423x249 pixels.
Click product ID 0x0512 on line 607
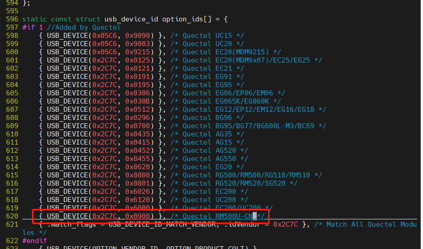pyautogui.click(x=137, y=109)
